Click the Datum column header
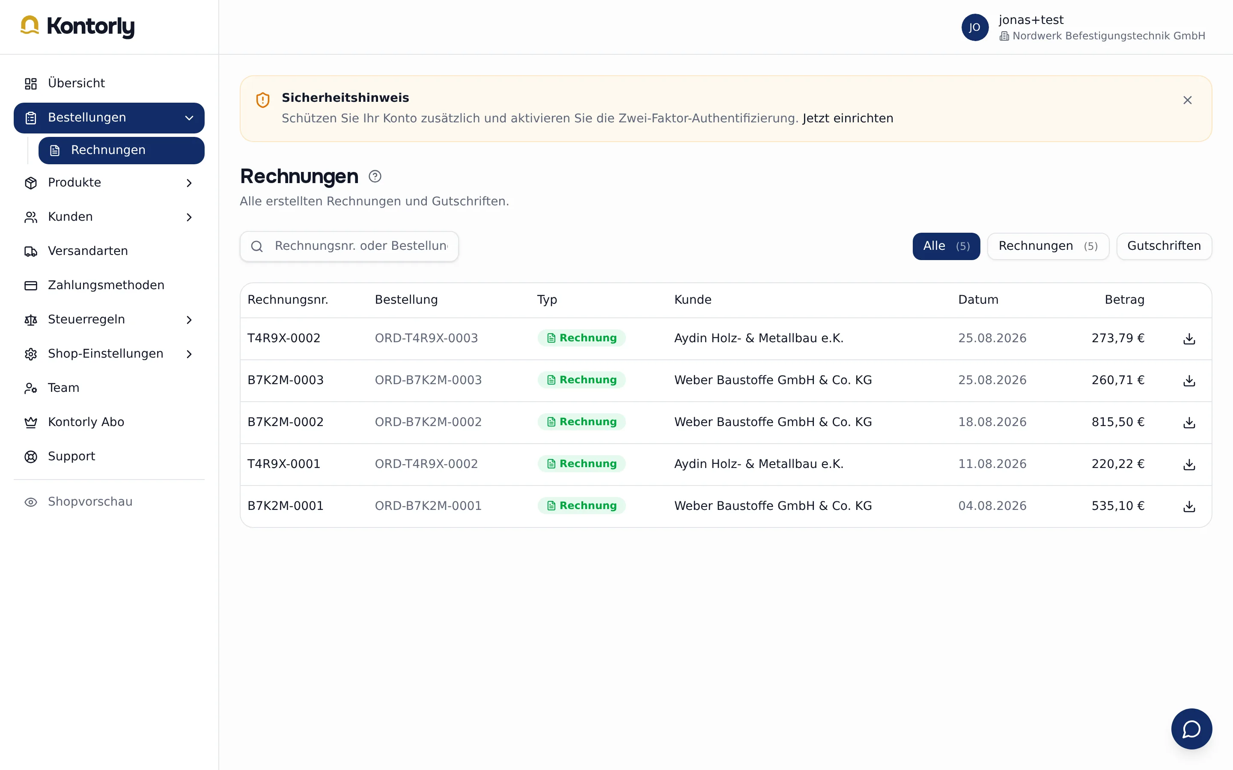 pyautogui.click(x=978, y=300)
